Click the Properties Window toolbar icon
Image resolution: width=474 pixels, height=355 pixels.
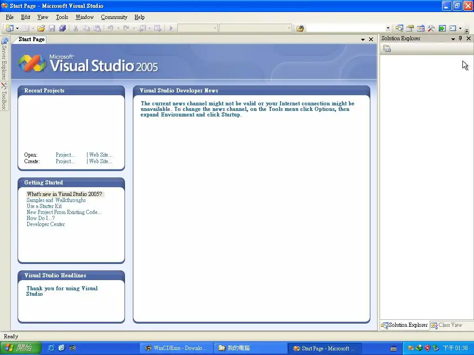pos(410,28)
